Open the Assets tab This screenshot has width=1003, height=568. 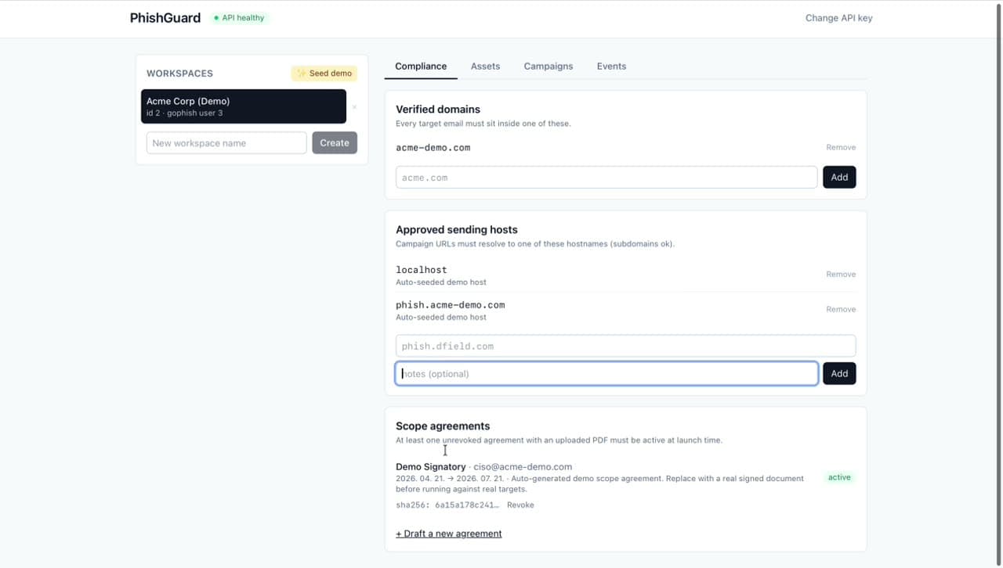point(485,67)
